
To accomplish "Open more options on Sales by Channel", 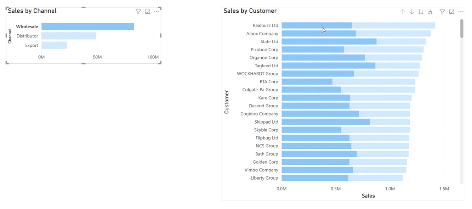I will (157, 12).
